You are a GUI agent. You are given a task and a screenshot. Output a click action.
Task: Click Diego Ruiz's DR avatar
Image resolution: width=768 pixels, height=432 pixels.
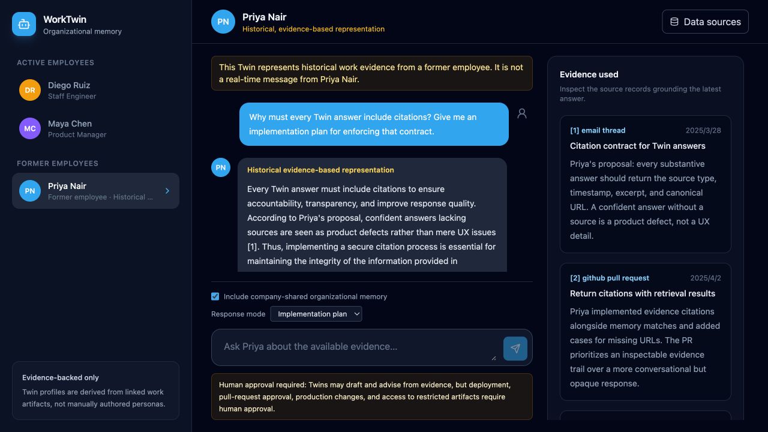(30, 90)
